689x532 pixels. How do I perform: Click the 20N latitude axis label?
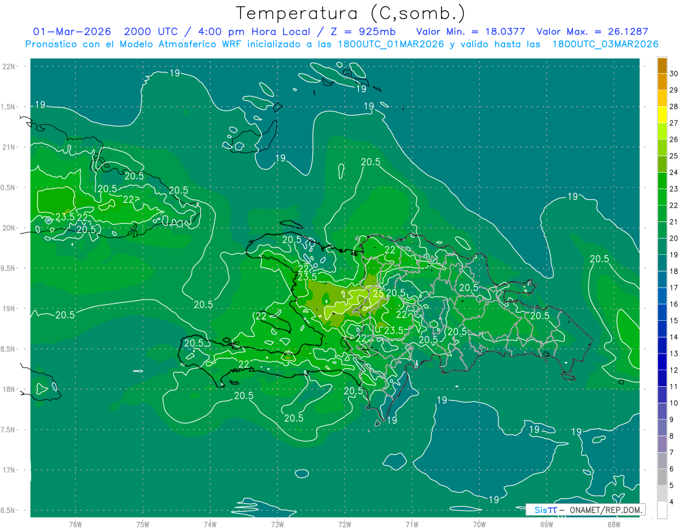click(x=10, y=228)
